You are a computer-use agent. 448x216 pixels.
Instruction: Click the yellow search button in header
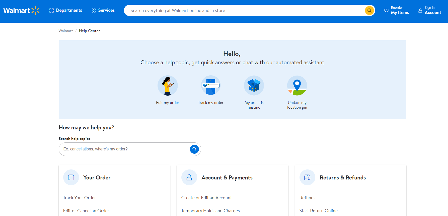click(x=369, y=11)
